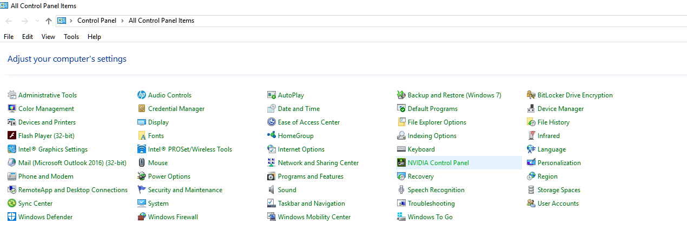Open the Programs and Features link
The height and width of the screenshot is (249, 687).
[311, 176]
